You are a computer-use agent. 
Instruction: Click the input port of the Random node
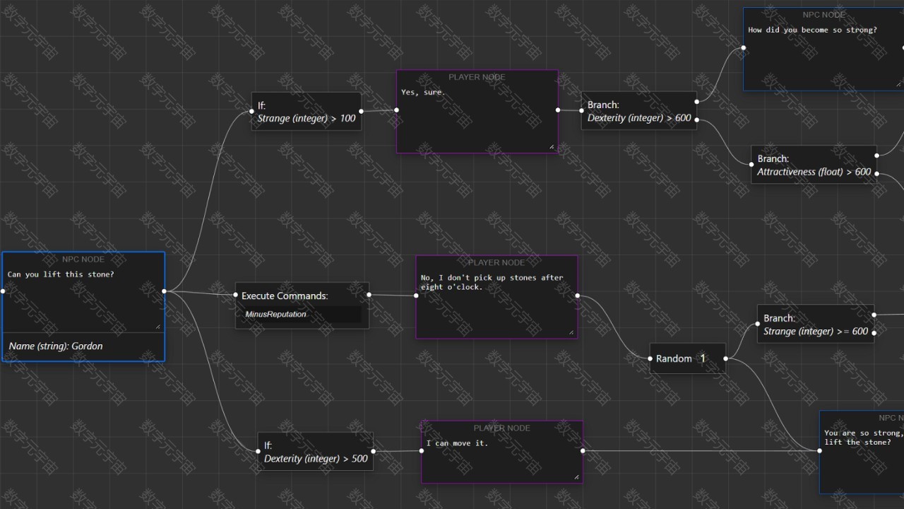tap(650, 358)
